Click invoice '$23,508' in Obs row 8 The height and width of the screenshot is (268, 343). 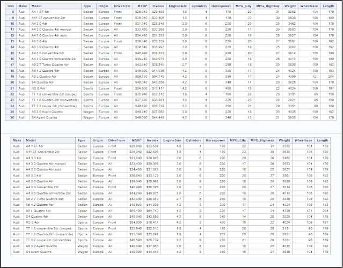(159, 12)
